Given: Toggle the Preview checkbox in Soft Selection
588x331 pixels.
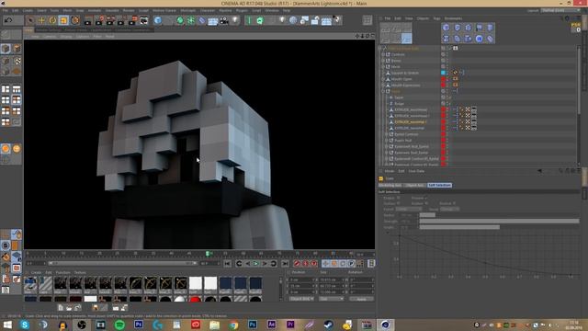Looking at the screenshot, I should click(425, 198).
